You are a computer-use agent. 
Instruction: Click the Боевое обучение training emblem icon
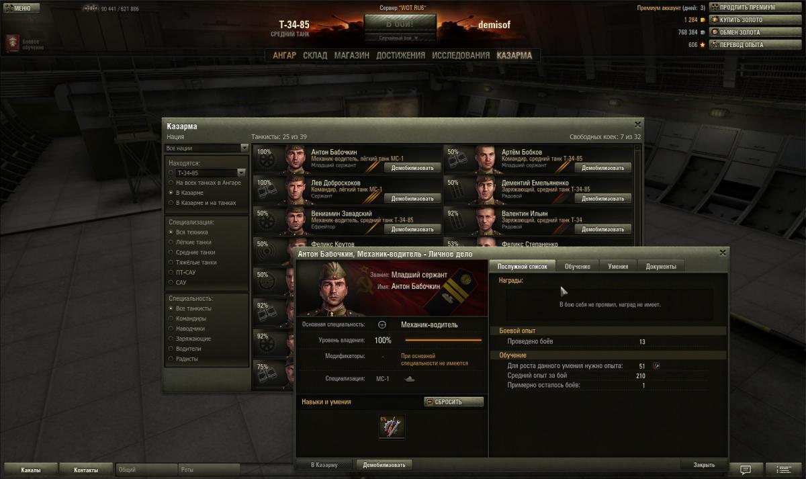(11, 44)
